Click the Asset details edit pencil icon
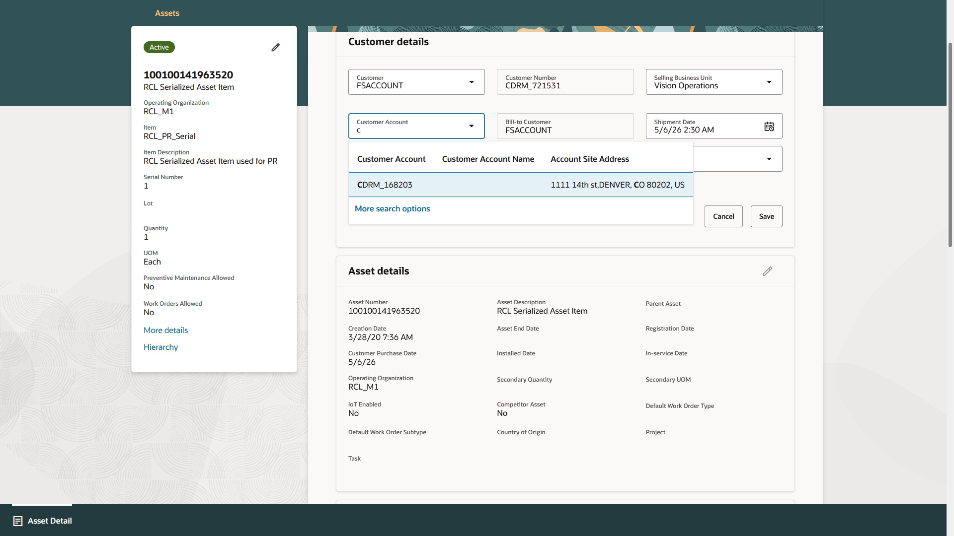The image size is (954, 536). pos(767,271)
